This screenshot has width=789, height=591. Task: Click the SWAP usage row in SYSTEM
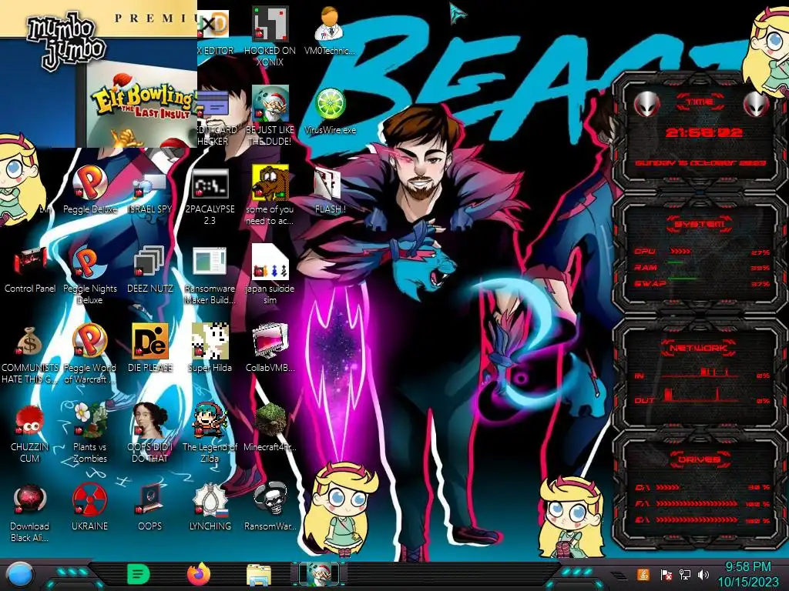(x=703, y=283)
